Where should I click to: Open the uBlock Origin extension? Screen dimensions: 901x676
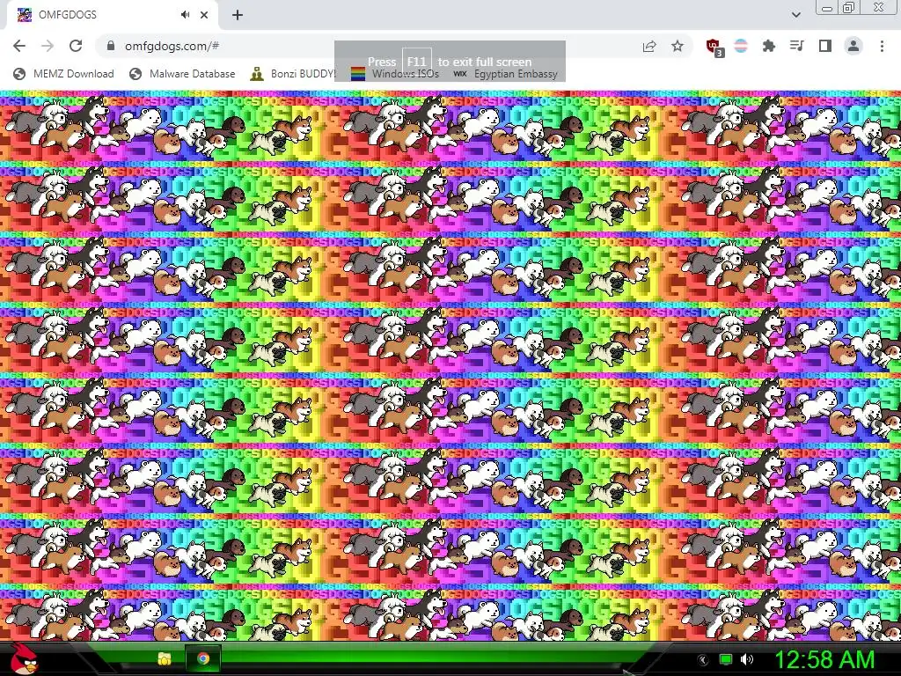pyautogui.click(x=714, y=47)
